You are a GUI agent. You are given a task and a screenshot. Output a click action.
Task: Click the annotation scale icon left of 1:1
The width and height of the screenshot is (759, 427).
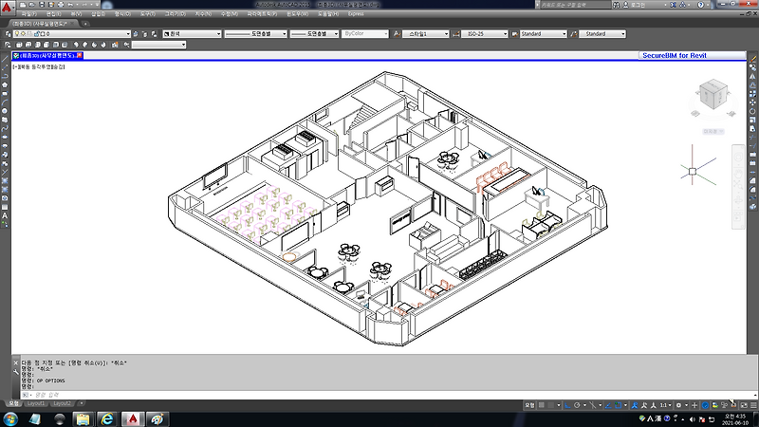click(x=654, y=405)
